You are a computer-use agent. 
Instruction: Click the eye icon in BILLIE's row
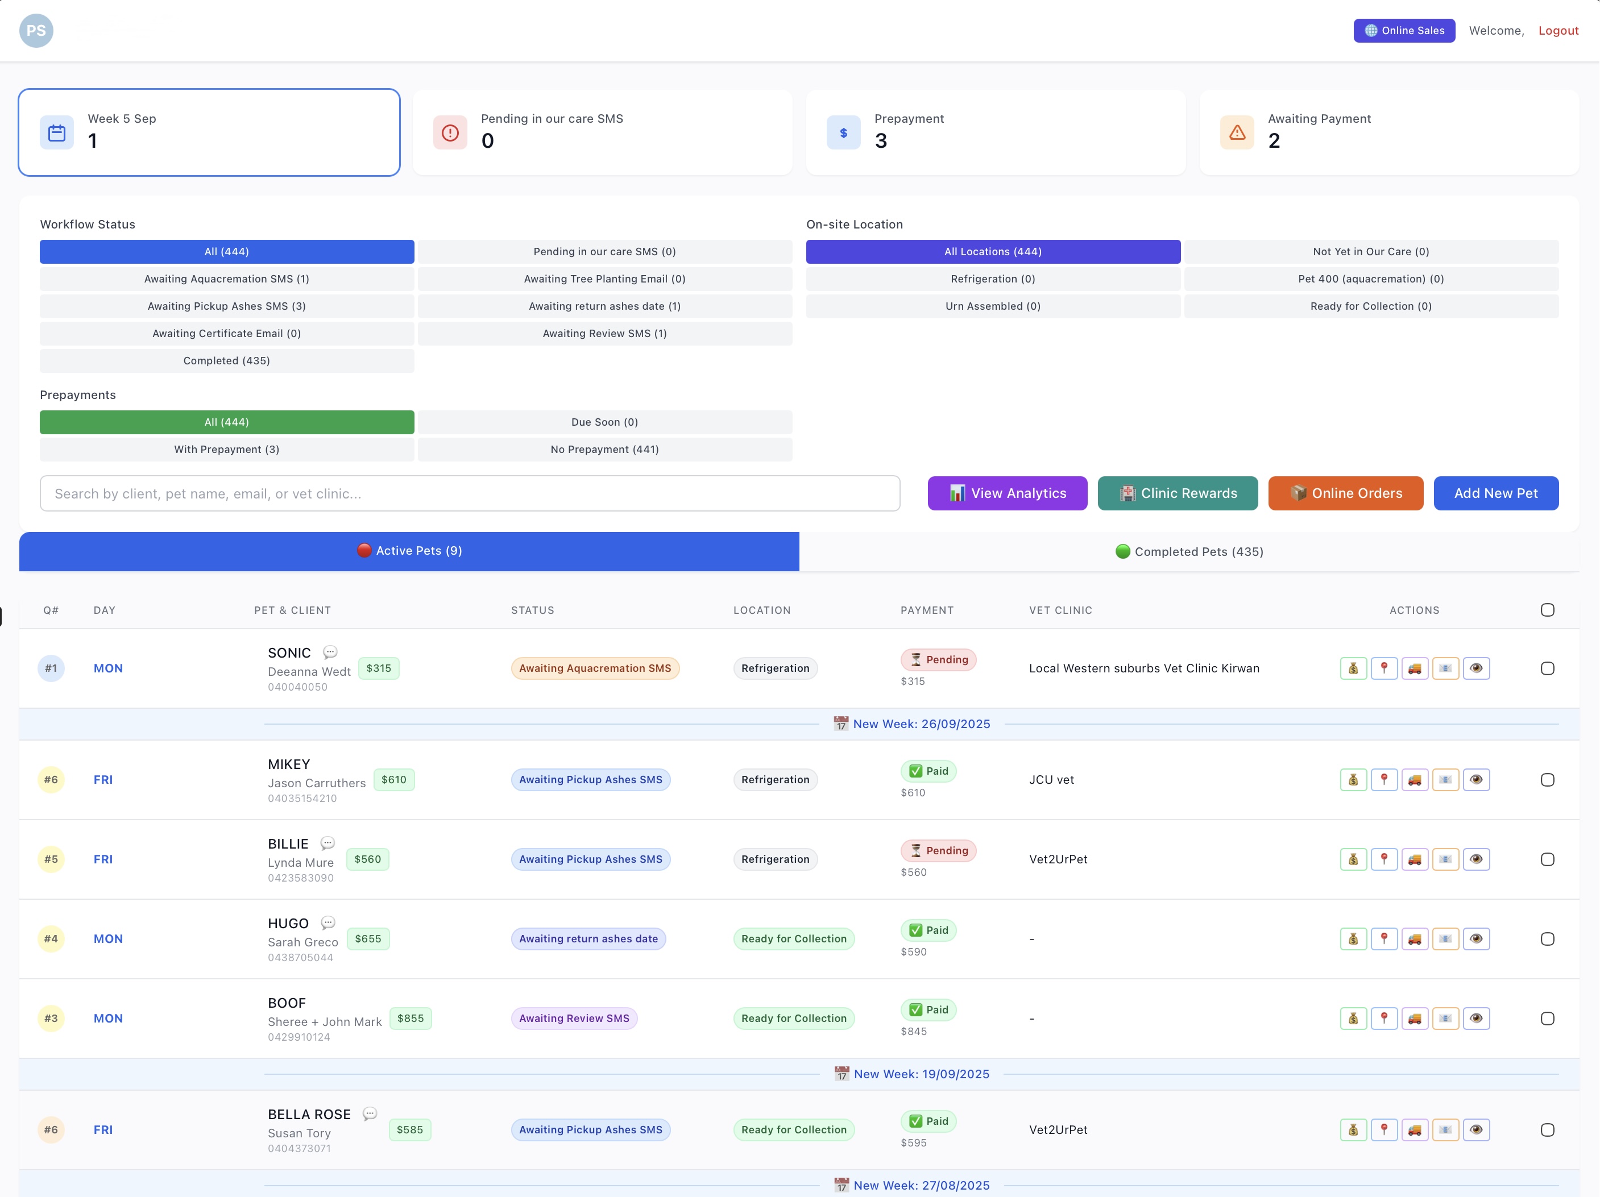point(1476,859)
